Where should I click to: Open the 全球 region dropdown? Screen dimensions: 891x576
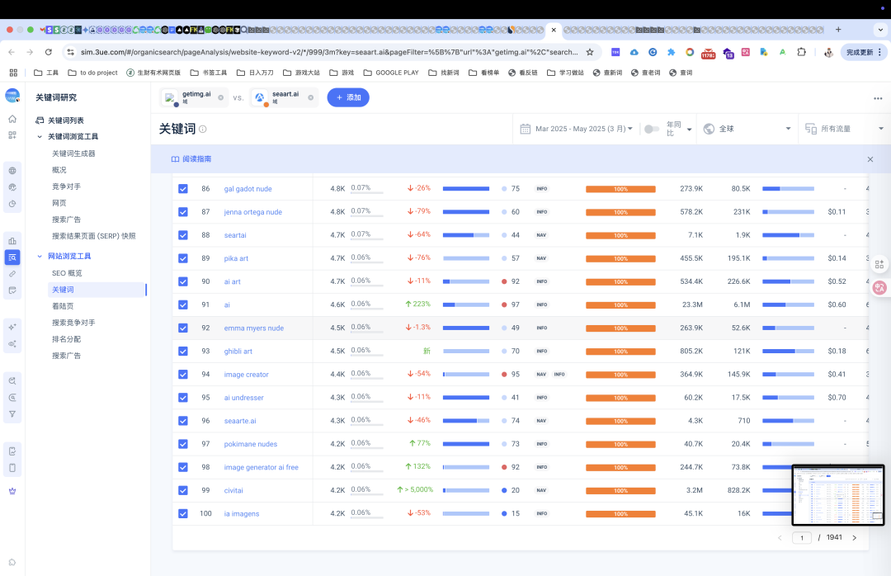coord(747,129)
